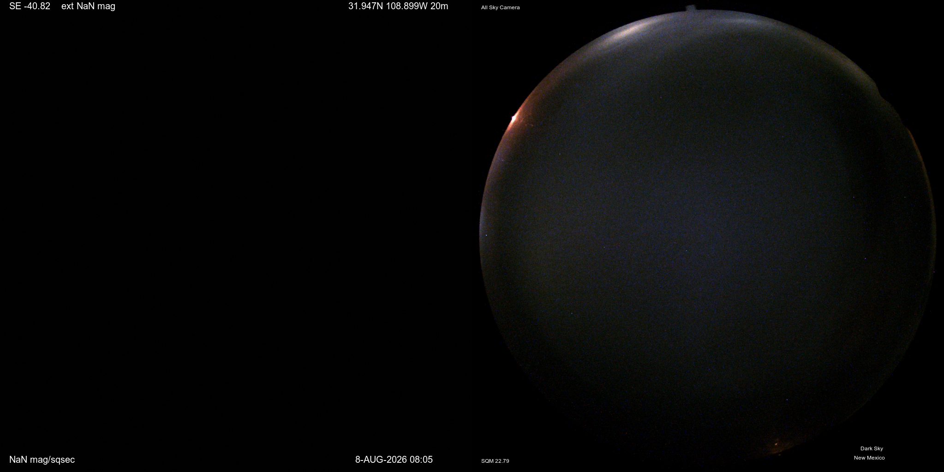Click the "SE -40.82" readout
Image resolution: width=944 pixels, height=472 pixels.
click(30, 6)
